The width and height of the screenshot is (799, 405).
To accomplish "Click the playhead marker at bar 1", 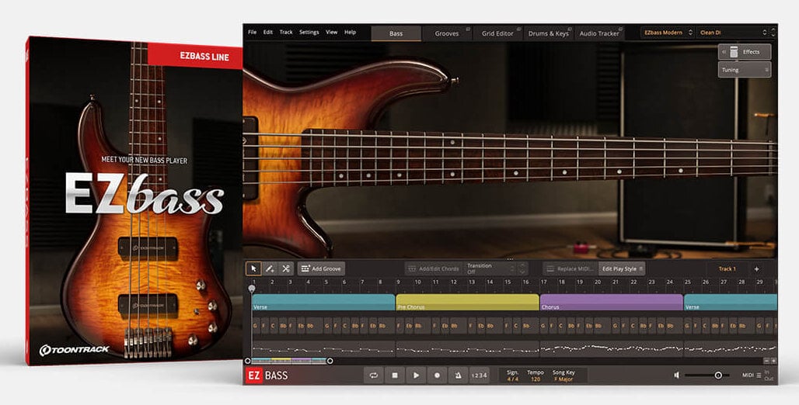I will [252, 289].
